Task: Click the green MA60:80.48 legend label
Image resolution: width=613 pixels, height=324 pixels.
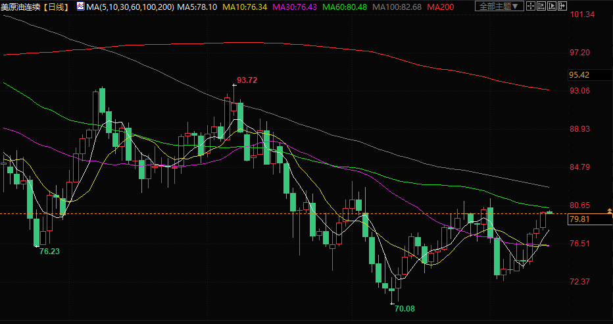Action: click(x=344, y=7)
